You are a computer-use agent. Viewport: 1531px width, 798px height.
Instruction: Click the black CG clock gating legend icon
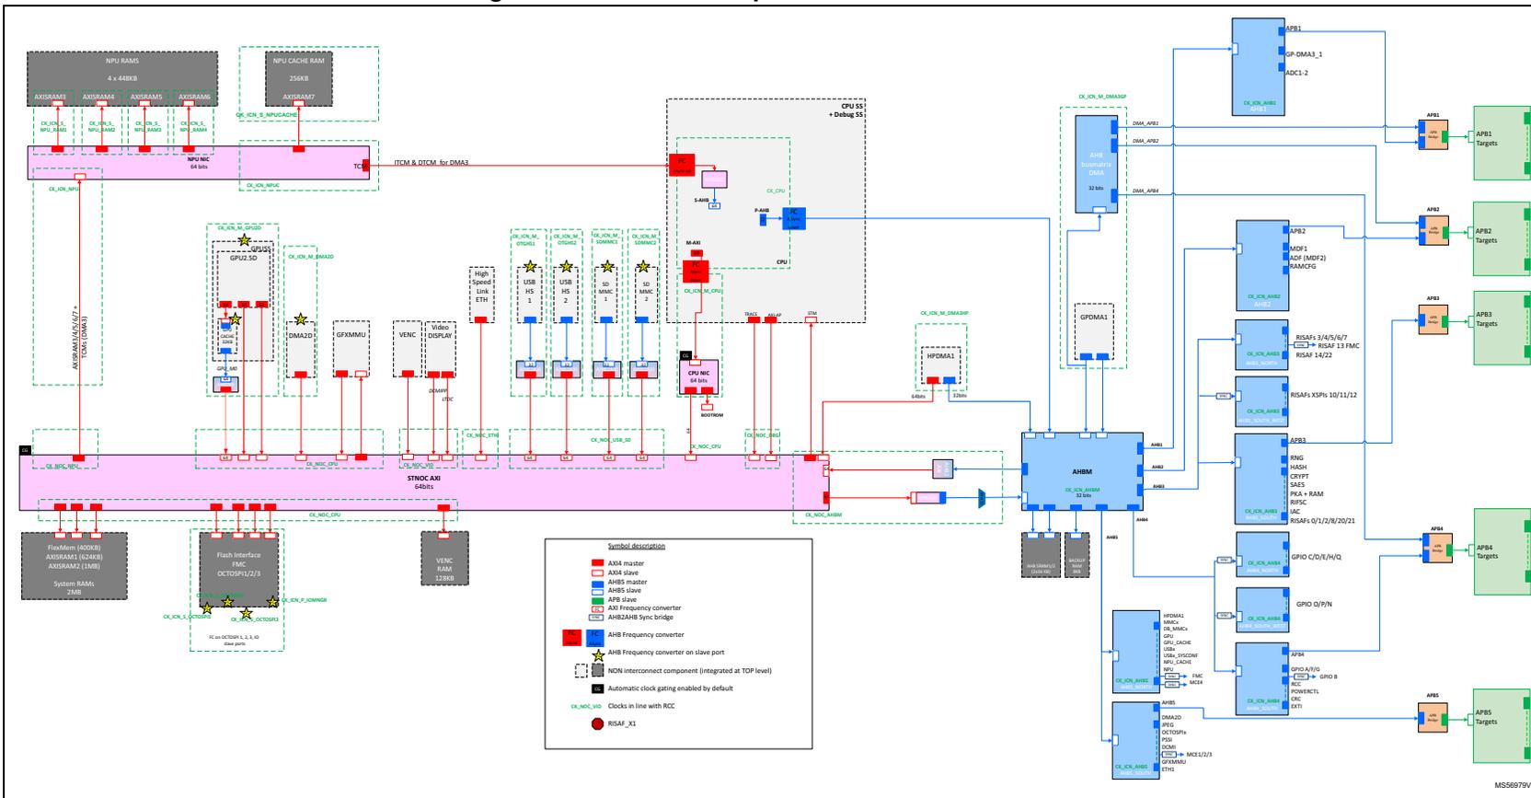click(597, 688)
